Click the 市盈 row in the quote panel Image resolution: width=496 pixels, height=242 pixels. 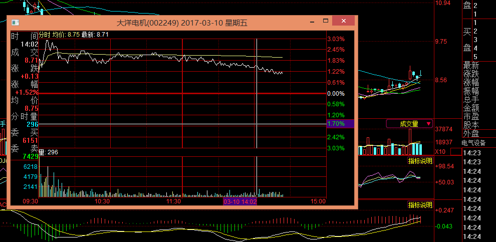tap(471, 116)
